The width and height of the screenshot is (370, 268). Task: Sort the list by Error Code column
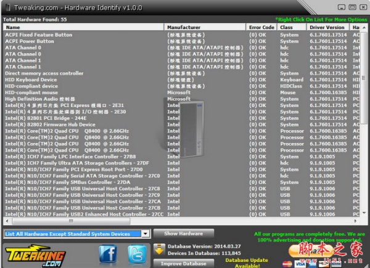tap(261, 27)
